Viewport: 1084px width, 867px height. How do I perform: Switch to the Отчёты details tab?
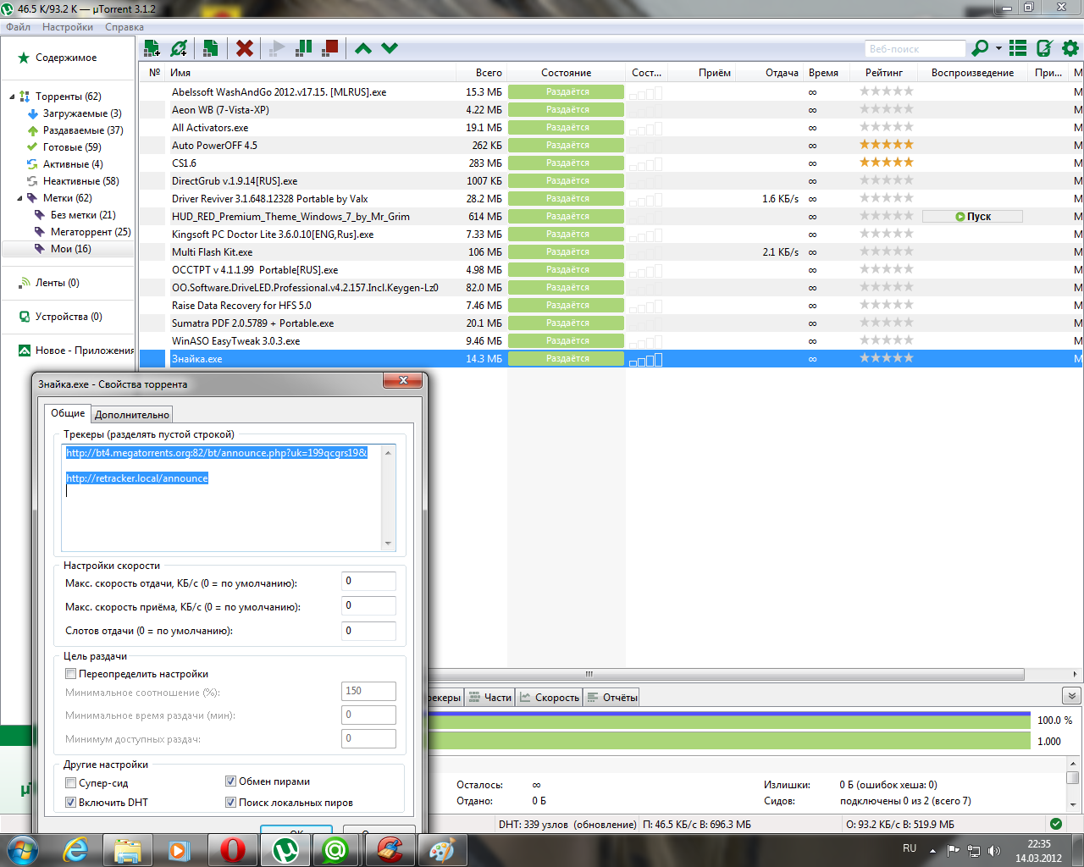point(612,698)
